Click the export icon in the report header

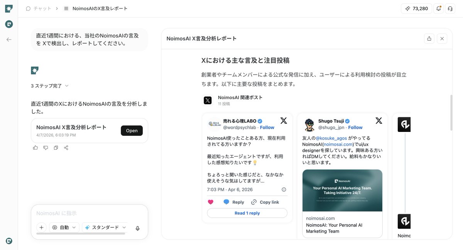[429, 39]
